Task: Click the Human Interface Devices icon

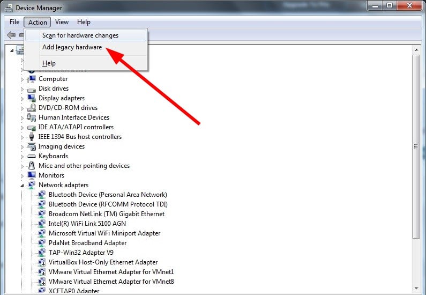Action: point(32,117)
